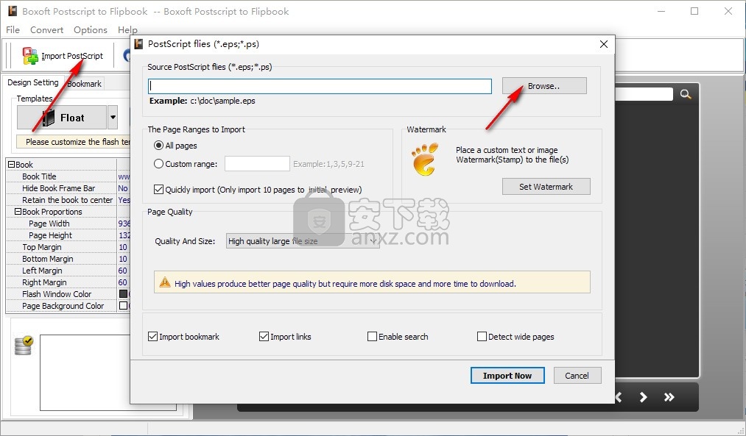This screenshot has height=436, width=746.
Task: Click the database checkmark icon at lower left
Action: click(x=24, y=346)
